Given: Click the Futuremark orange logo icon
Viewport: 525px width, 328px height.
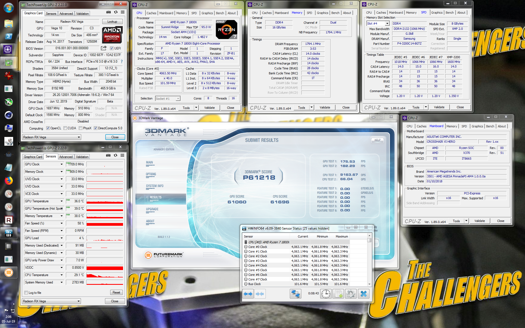Looking at the screenshot, I should [148, 255].
